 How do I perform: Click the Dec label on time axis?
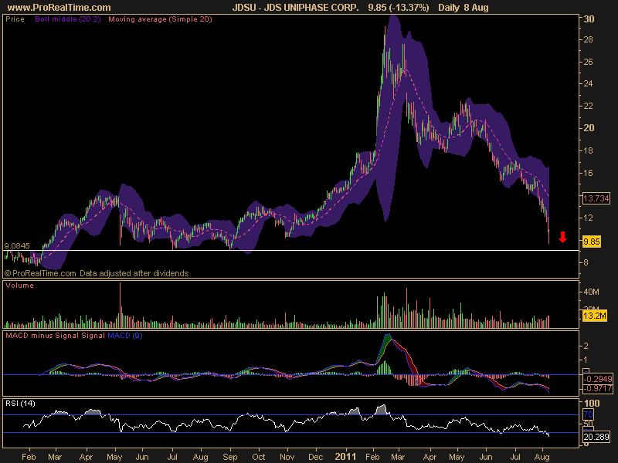(316, 457)
